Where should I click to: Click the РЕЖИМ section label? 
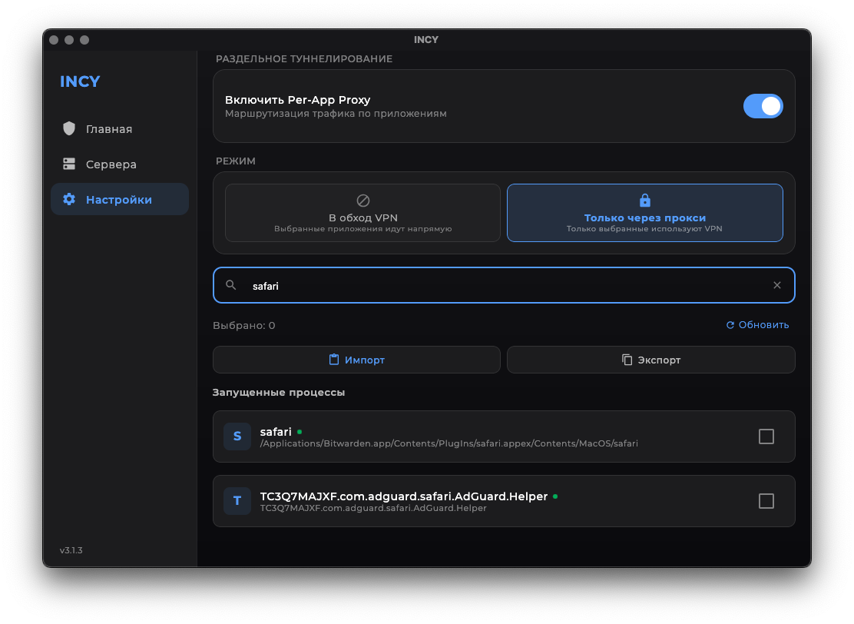[x=235, y=161]
